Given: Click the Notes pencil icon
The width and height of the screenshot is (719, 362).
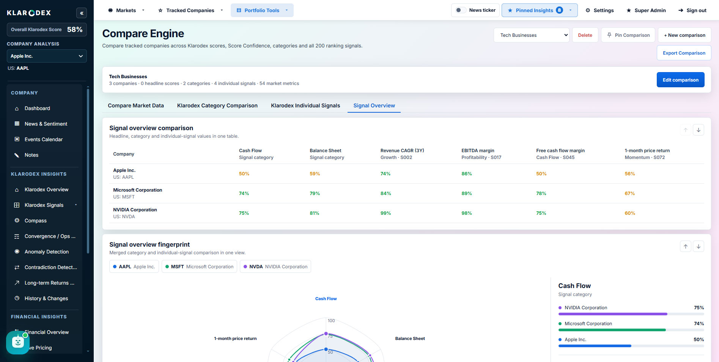Looking at the screenshot, I should [x=17, y=155].
